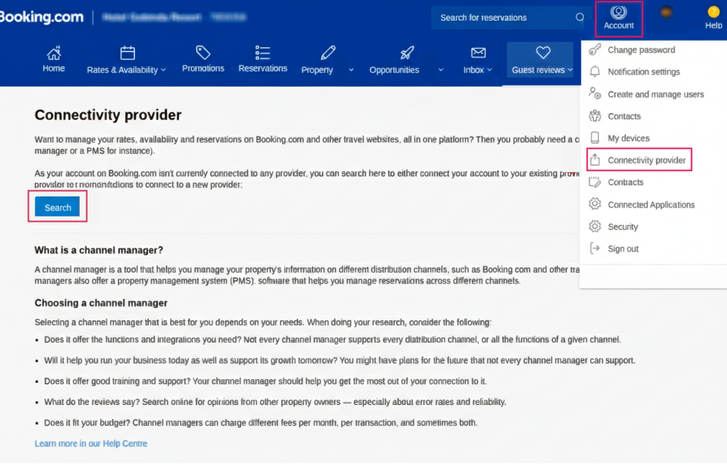Click the 'Choosing a channel manager' heading
This screenshot has width=727, height=464.
101,303
